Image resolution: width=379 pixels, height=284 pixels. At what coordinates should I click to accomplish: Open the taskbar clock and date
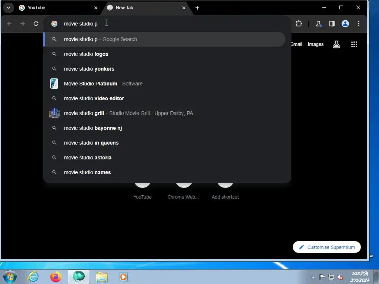point(360,277)
